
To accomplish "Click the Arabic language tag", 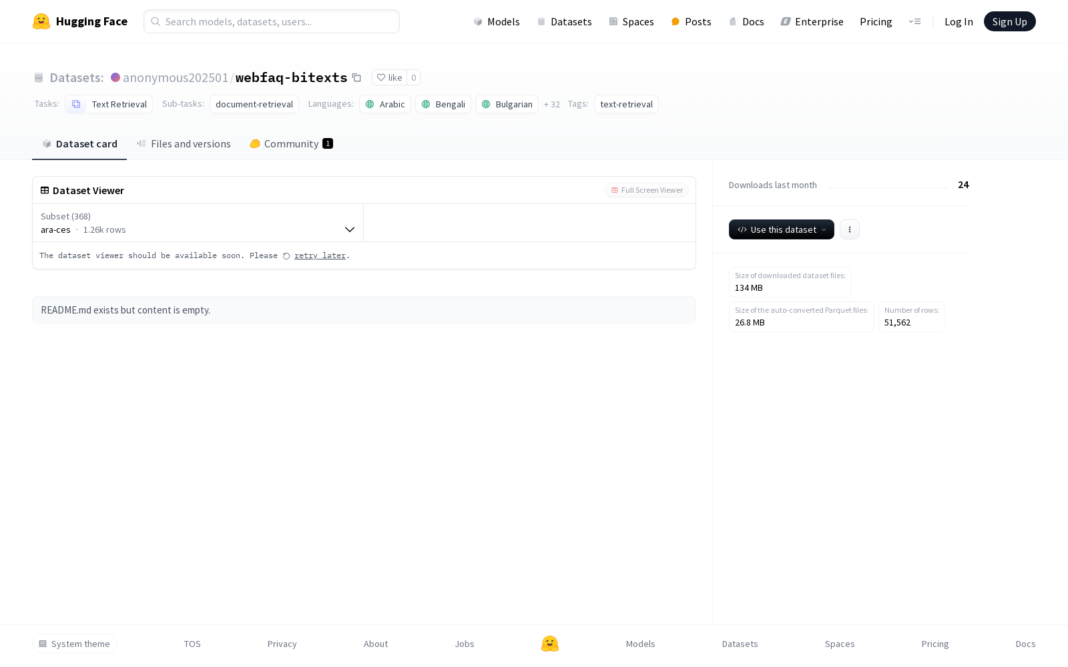I will (385, 104).
